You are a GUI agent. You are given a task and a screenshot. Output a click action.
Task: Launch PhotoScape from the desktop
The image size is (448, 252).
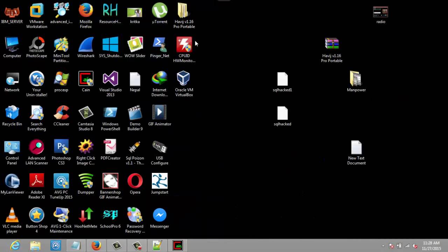coord(36,48)
